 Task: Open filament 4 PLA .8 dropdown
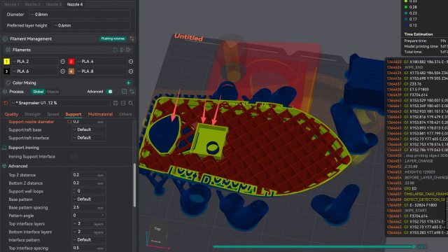click(101, 71)
